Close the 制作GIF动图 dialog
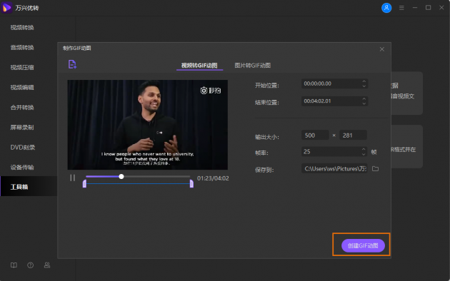 pyautogui.click(x=382, y=49)
